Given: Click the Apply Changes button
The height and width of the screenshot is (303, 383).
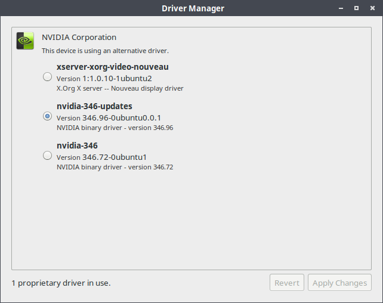Looking at the screenshot, I should tap(339, 283).
